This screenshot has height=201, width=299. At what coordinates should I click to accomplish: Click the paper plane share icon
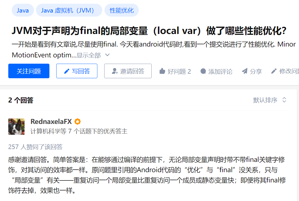click(245, 71)
